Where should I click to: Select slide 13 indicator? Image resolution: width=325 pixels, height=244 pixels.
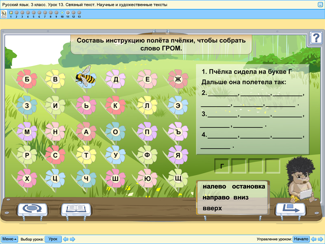79,13
